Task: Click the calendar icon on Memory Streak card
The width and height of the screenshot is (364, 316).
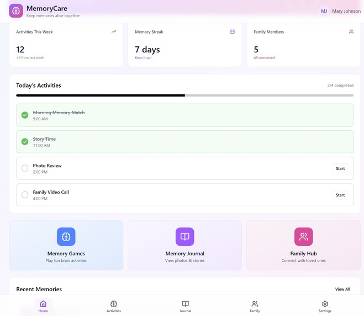Action: click(233, 31)
